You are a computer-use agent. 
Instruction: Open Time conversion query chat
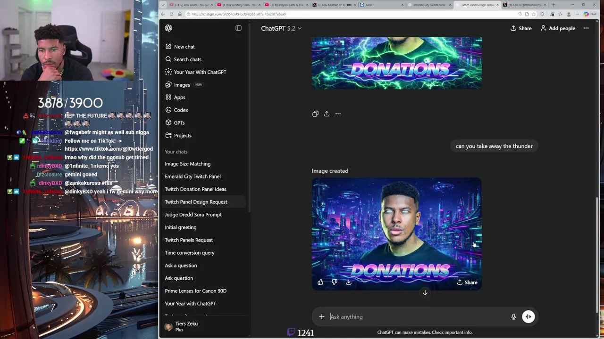tap(190, 253)
